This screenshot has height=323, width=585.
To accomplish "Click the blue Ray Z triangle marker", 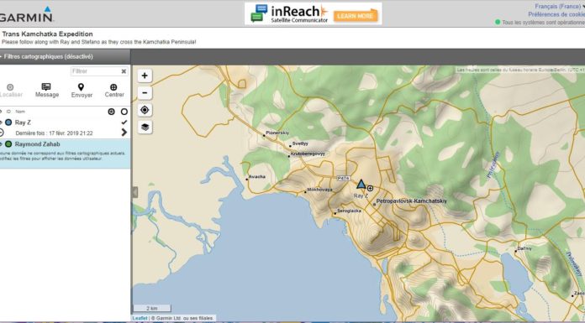I will point(361,184).
